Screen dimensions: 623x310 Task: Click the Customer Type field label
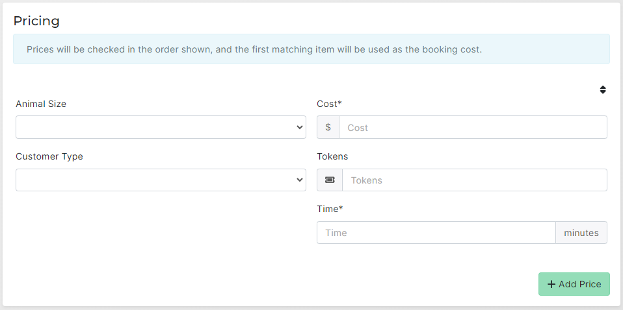pyautogui.click(x=49, y=156)
